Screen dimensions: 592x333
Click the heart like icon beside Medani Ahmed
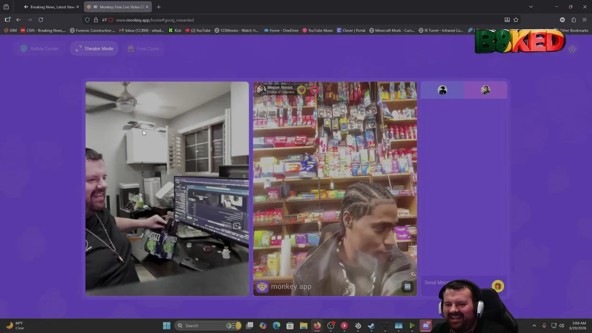302,90
